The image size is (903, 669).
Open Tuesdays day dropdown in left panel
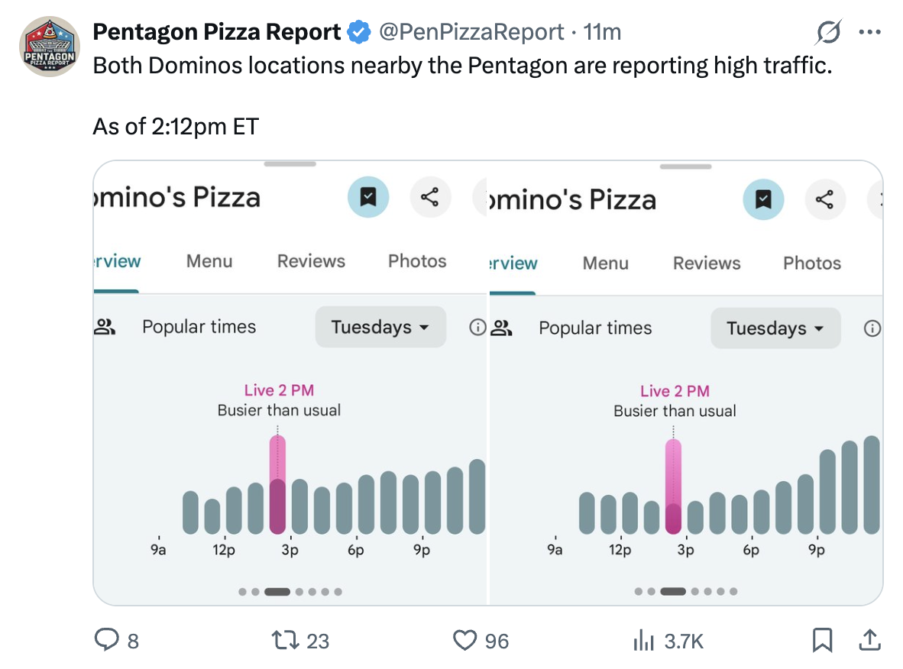click(380, 328)
